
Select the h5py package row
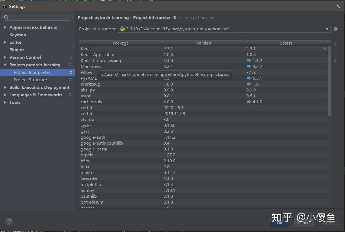tap(204, 161)
